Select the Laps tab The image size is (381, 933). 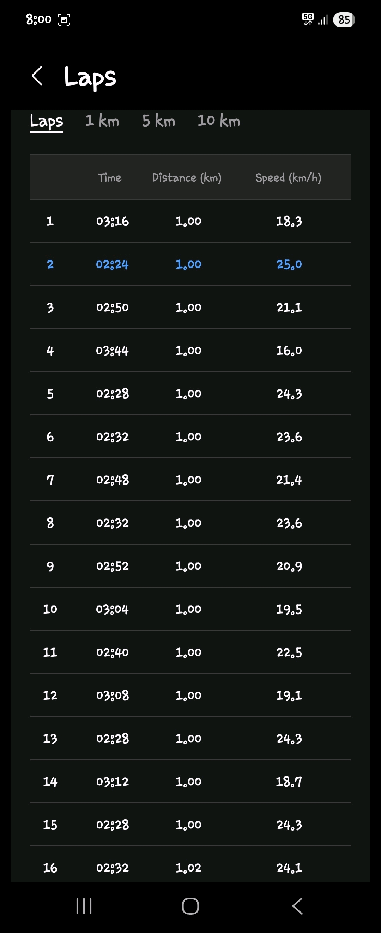tap(46, 121)
